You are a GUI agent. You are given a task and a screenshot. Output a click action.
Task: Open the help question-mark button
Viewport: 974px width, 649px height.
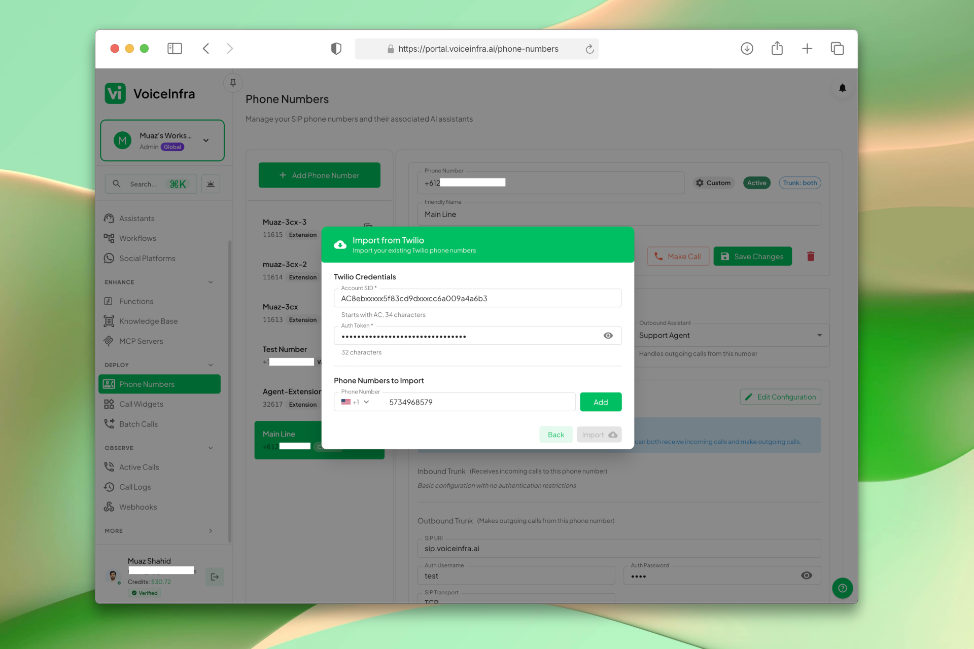pos(842,588)
